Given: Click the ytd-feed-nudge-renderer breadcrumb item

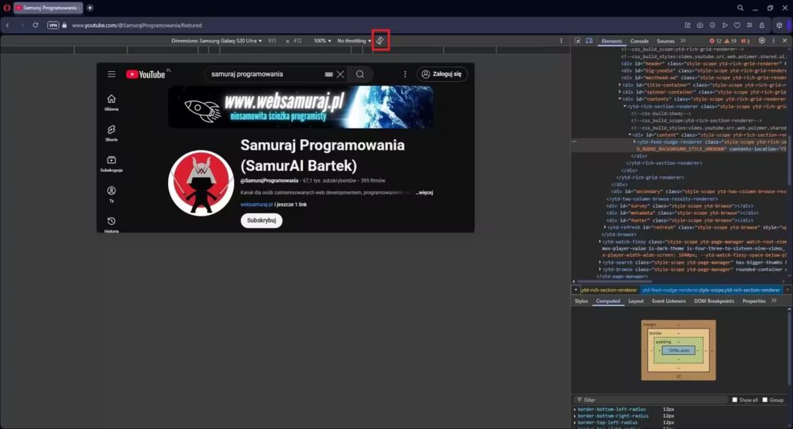Looking at the screenshot, I should (x=711, y=290).
